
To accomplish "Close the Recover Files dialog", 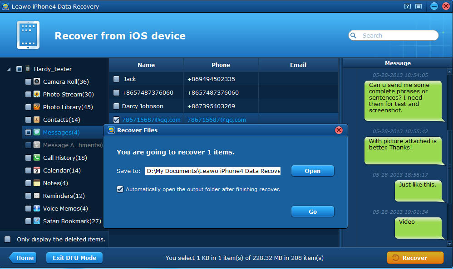I will click(339, 130).
